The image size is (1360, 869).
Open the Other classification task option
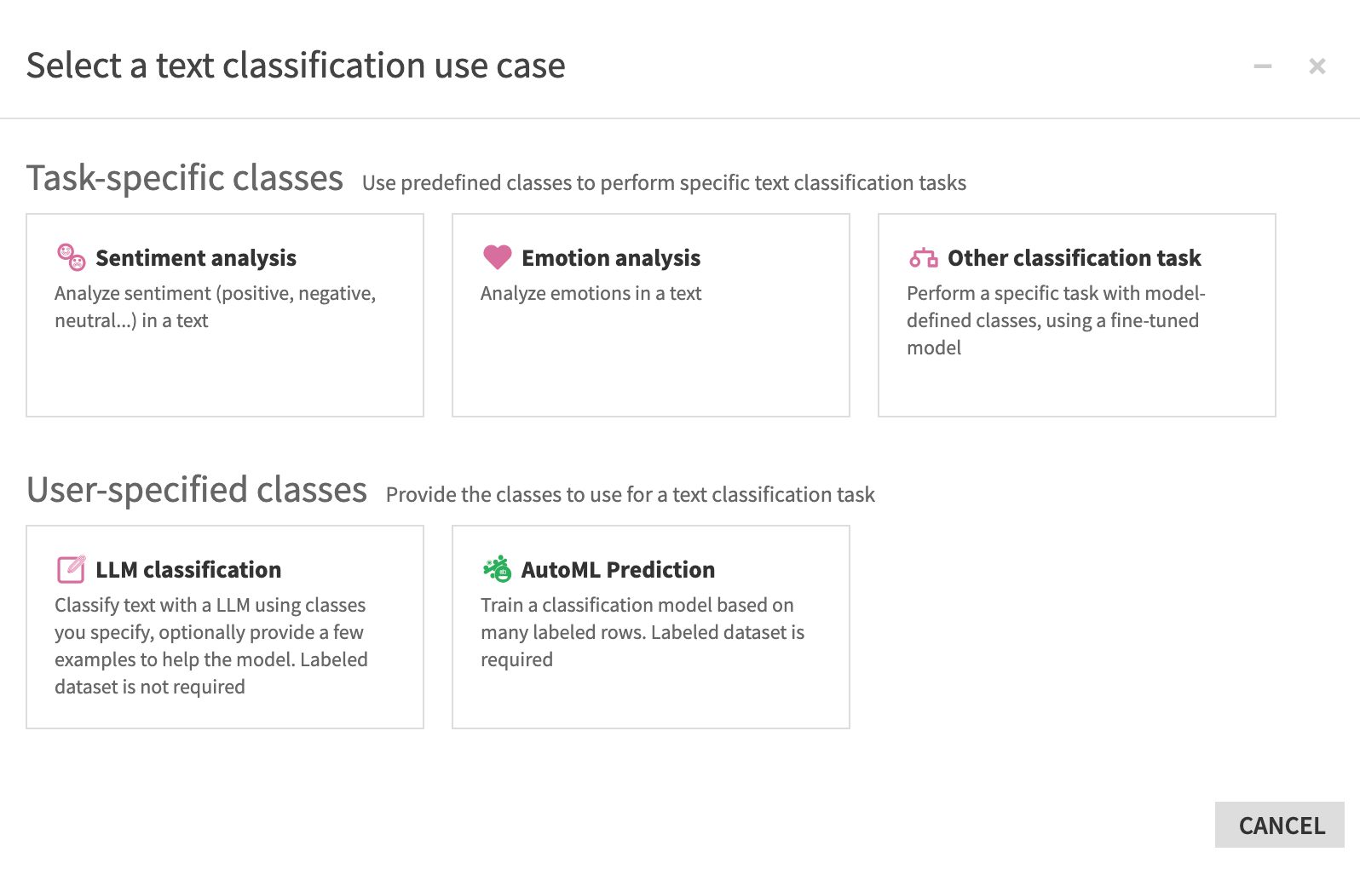pos(1076,315)
